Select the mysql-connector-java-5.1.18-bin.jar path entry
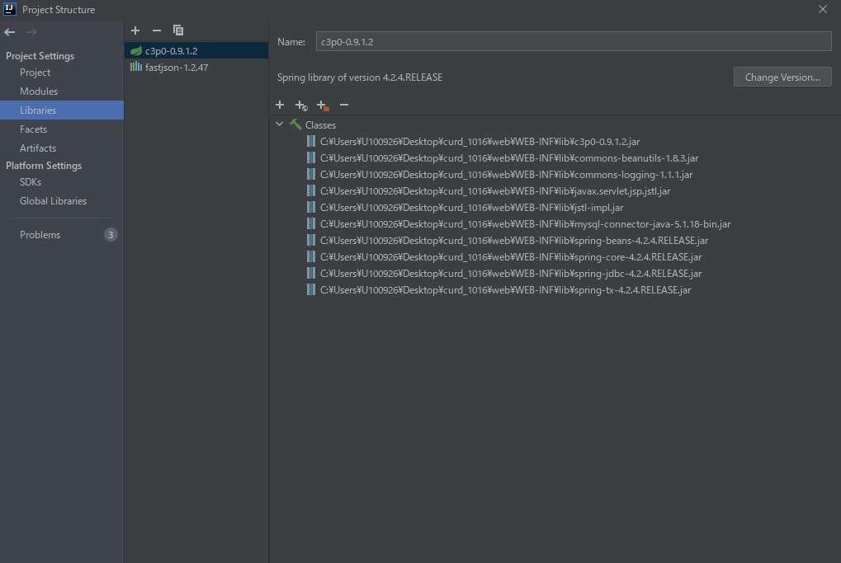 point(525,224)
